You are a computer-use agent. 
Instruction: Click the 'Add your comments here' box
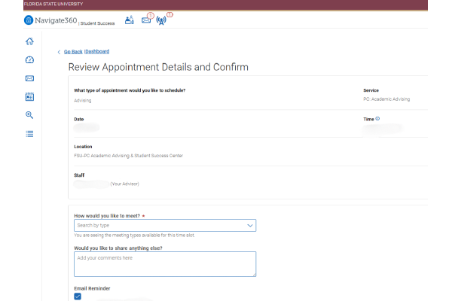(x=165, y=263)
